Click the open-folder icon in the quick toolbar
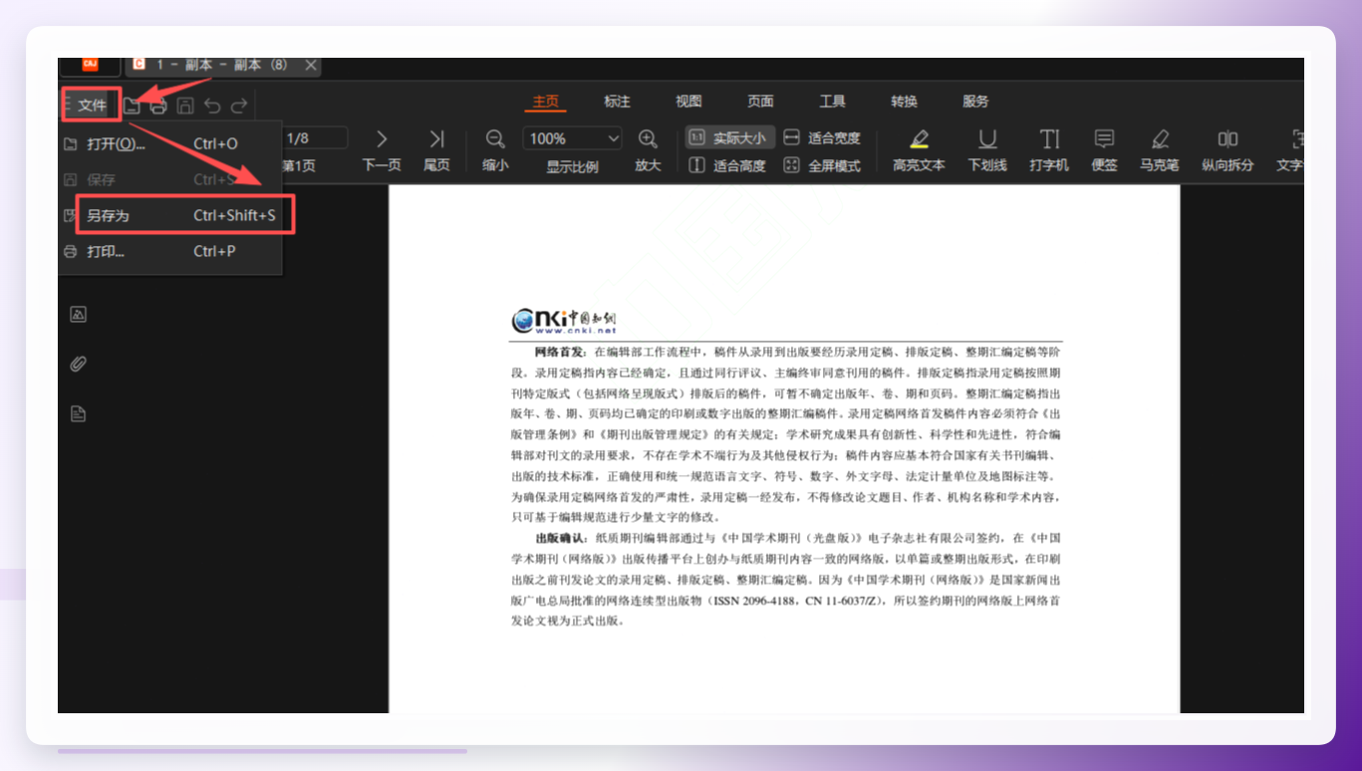The image size is (1362, 771). [x=132, y=106]
